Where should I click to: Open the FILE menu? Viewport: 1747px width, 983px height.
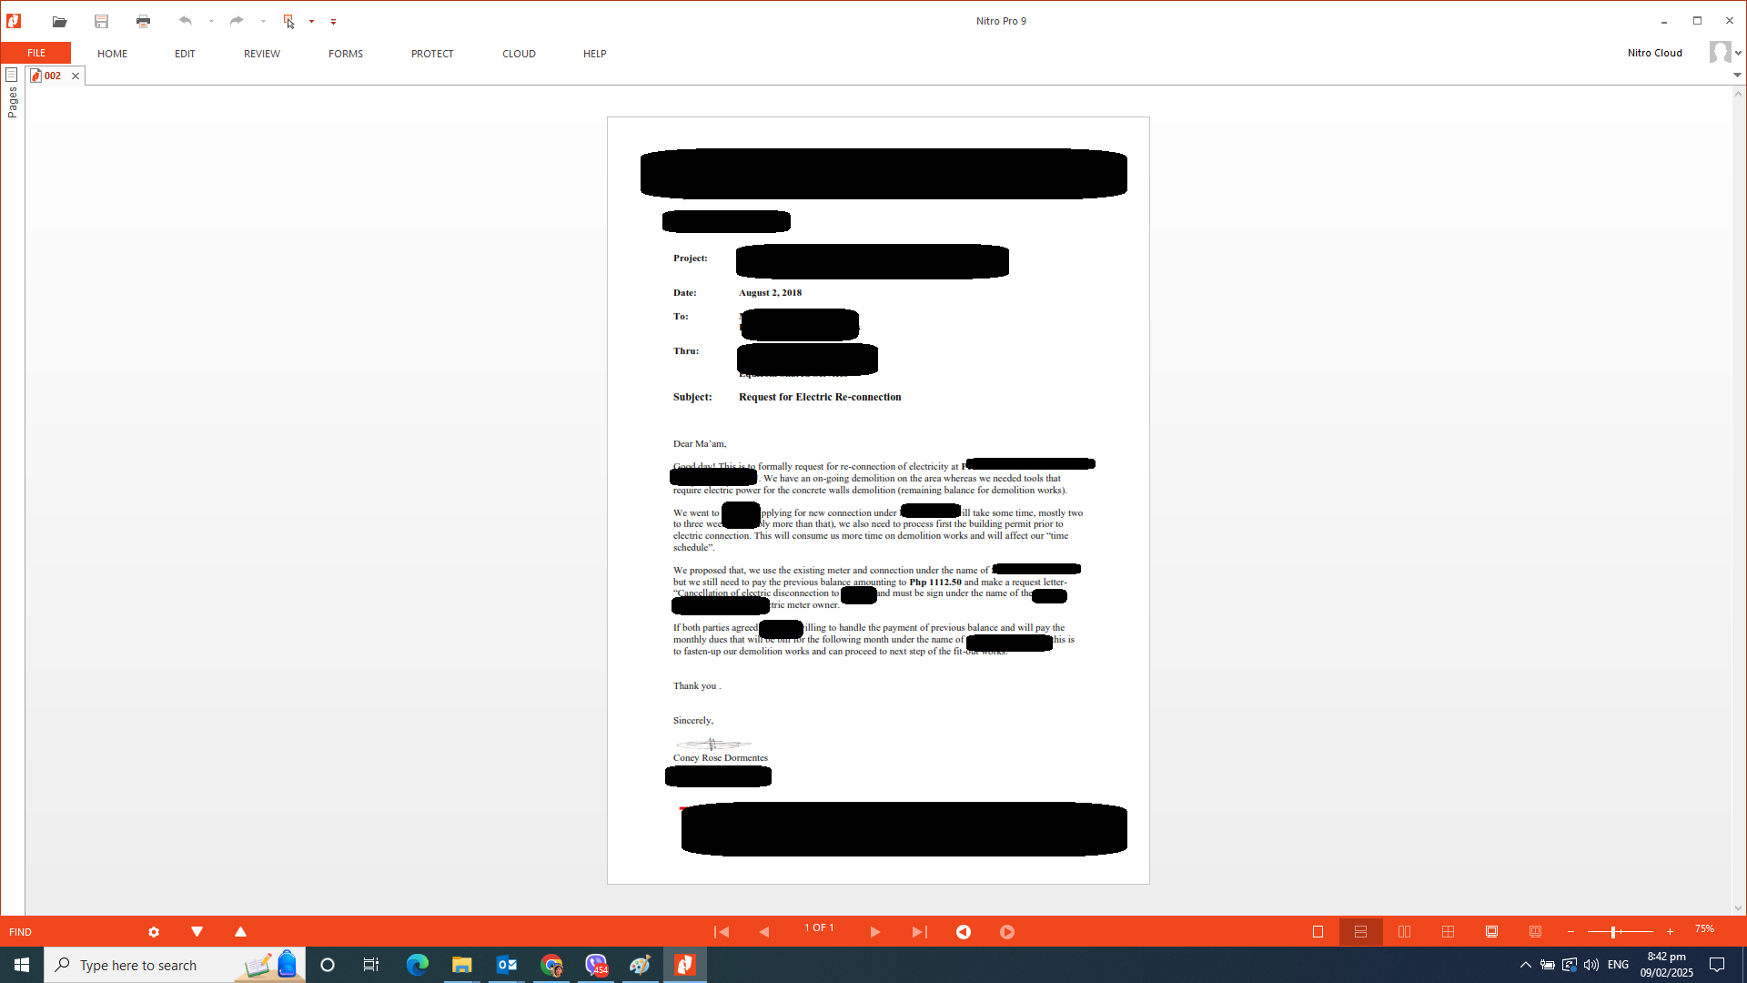tap(35, 53)
